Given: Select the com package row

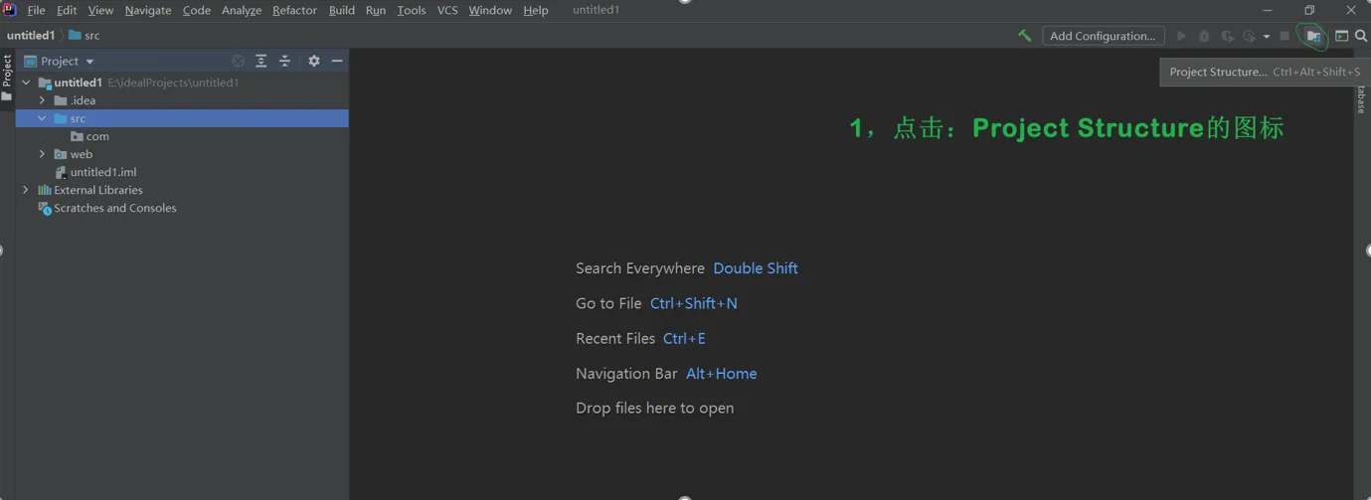Looking at the screenshot, I should [182, 136].
